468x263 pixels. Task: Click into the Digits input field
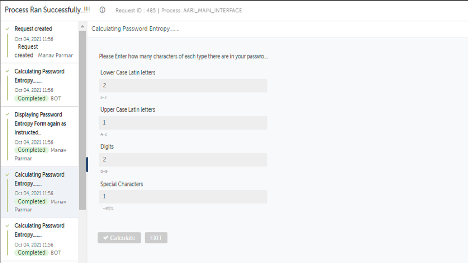[x=183, y=160]
